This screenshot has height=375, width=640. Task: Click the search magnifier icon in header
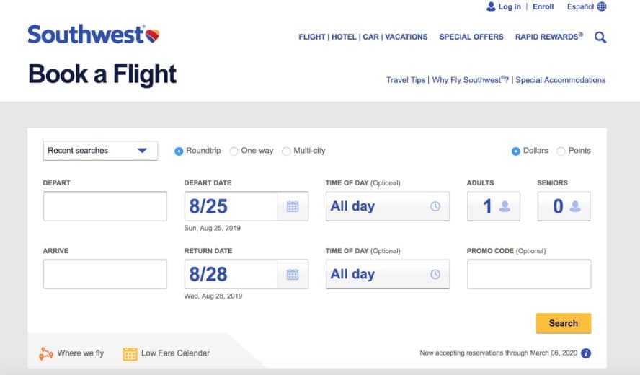pyautogui.click(x=600, y=37)
